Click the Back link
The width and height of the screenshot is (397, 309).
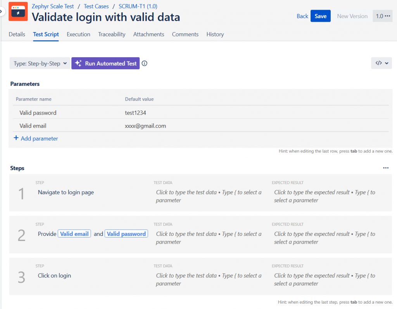coord(302,16)
